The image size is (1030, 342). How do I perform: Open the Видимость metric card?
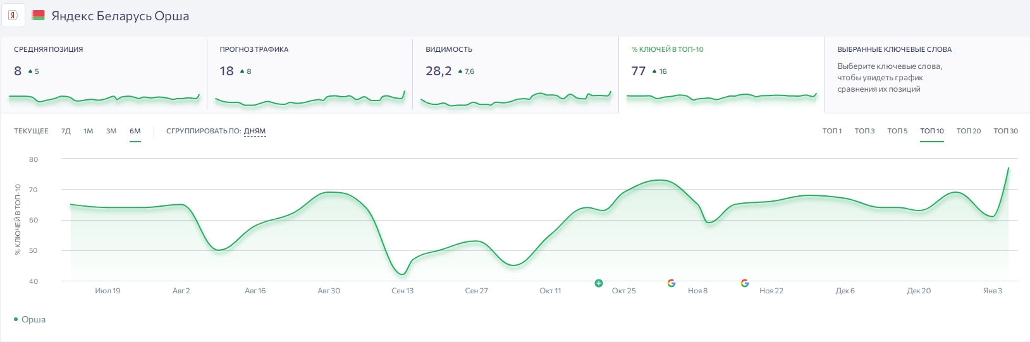(x=515, y=75)
